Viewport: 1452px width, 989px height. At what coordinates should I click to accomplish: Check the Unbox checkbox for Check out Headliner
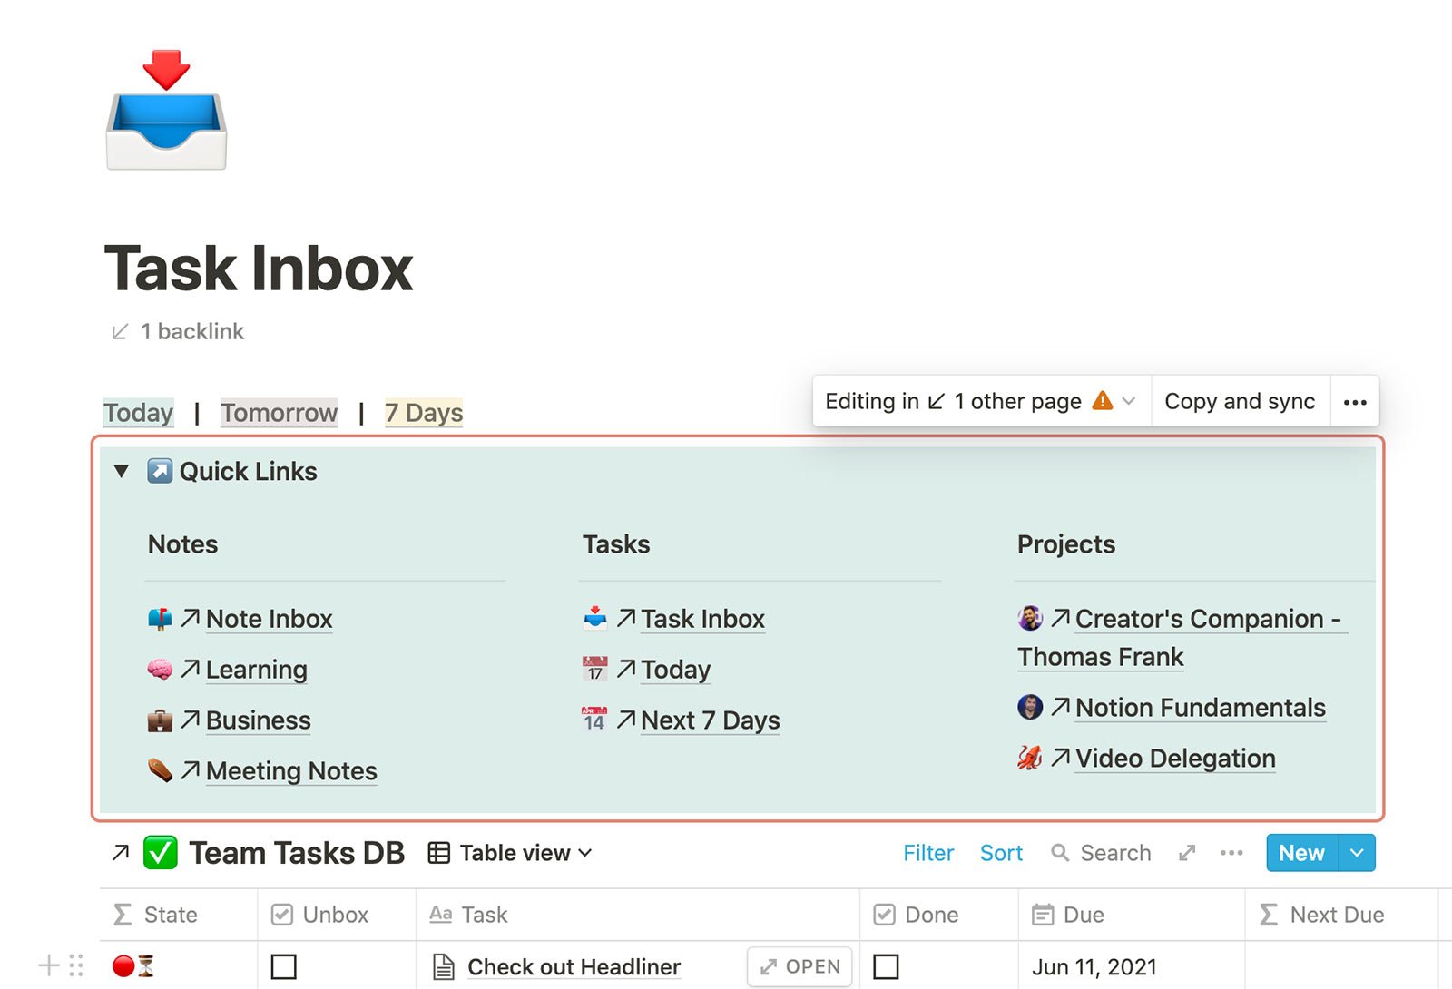[x=284, y=966]
